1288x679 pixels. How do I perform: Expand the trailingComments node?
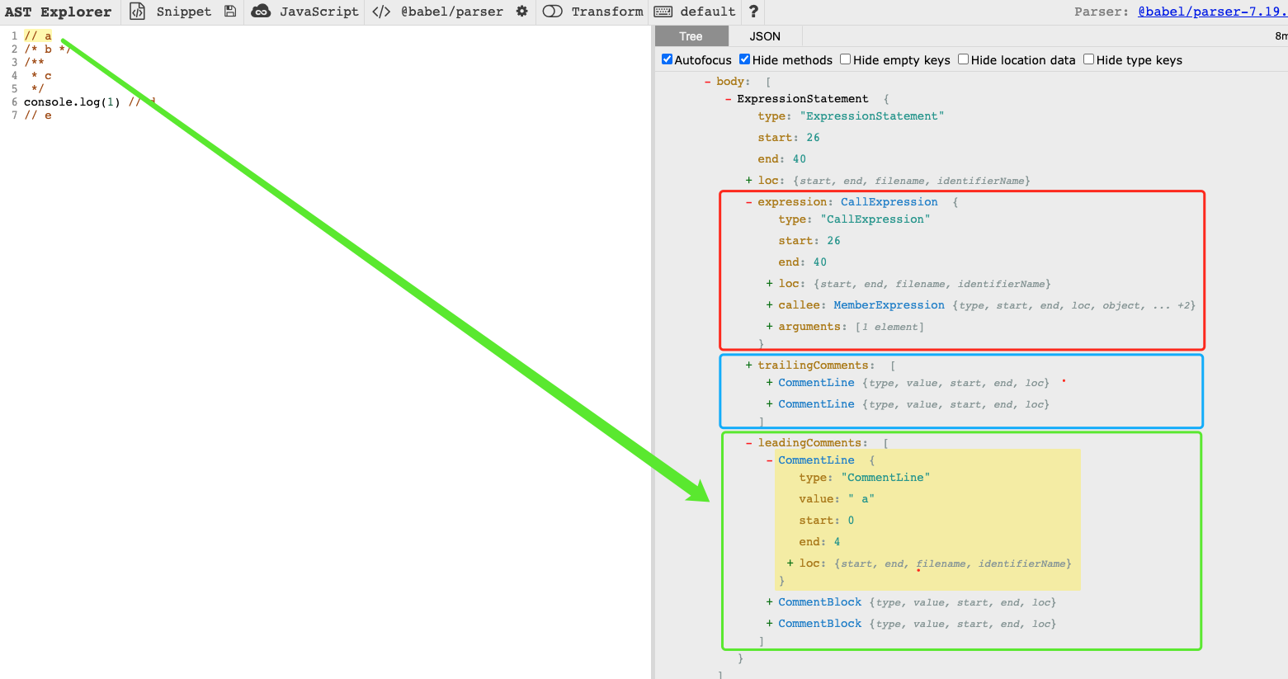tap(749, 365)
